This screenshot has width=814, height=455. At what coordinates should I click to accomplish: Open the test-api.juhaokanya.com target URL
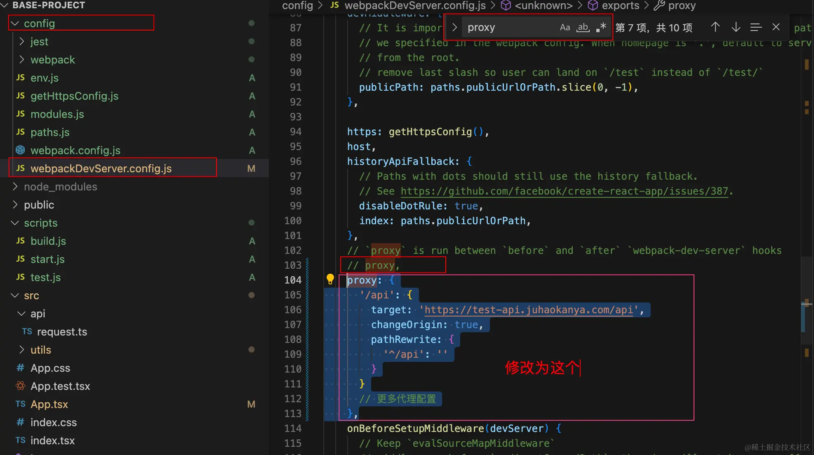point(529,310)
